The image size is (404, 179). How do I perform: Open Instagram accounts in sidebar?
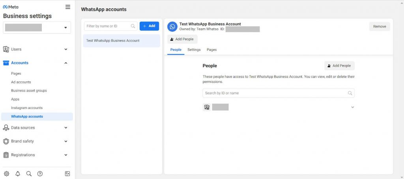pos(27,108)
